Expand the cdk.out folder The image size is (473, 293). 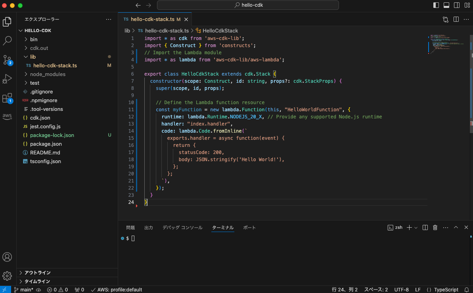click(x=67, y=48)
